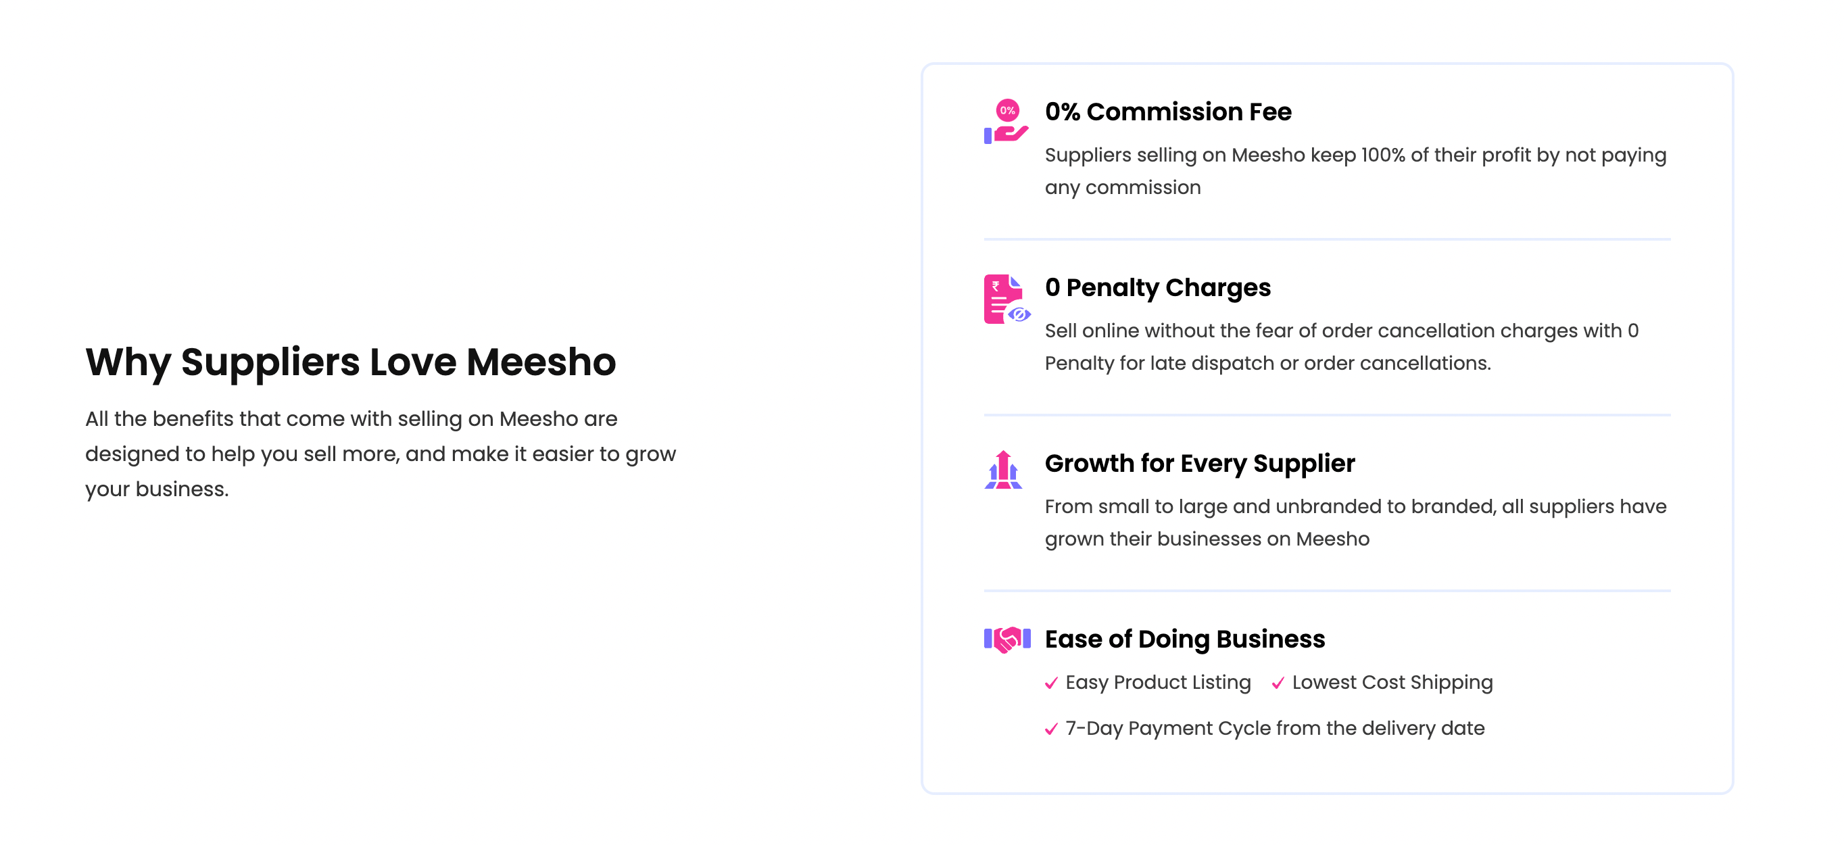Click 7-Day Payment Cycle from delivery date
Viewport: 1844px width, 845px height.
click(x=1274, y=728)
